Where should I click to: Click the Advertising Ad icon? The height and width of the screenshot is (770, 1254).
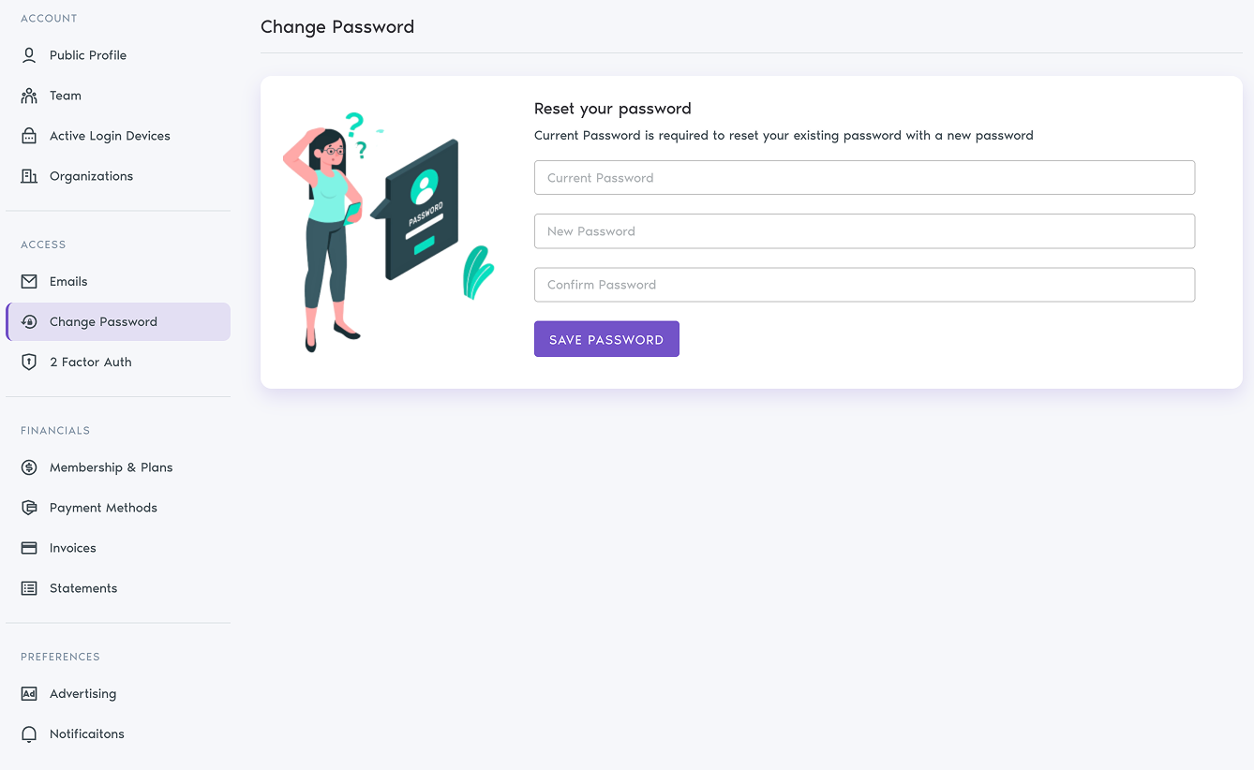(x=28, y=693)
